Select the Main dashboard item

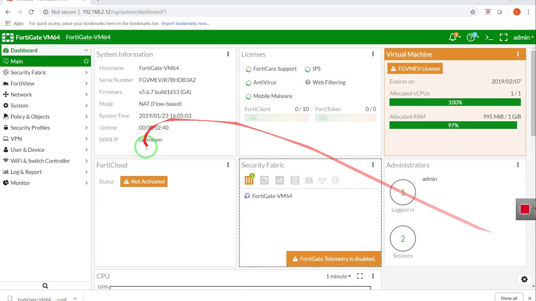(45, 61)
